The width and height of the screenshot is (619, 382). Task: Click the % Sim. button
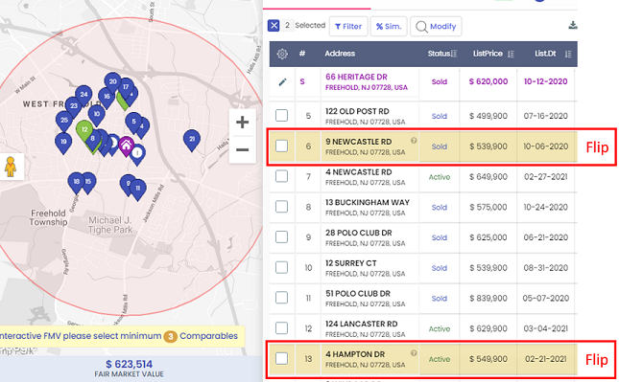pyautogui.click(x=389, y=27)
